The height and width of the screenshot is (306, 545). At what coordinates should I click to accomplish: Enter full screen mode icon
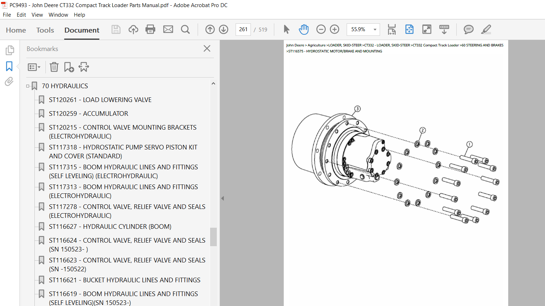pyautogui.click(x=427, y=29)
